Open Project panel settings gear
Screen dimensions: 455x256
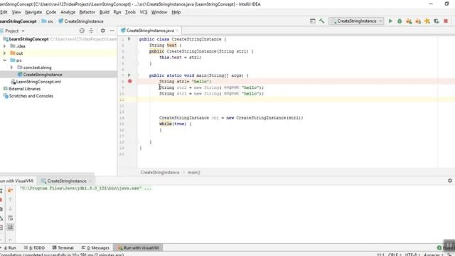[102, 31]
